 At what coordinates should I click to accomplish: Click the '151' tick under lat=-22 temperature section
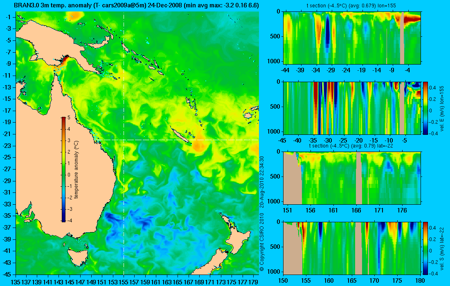point(287,210)
